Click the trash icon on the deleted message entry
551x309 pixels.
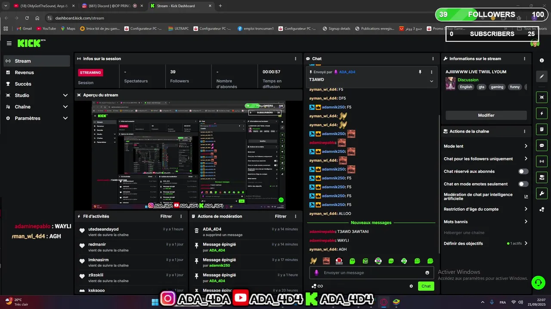click(x=197, y=231)
